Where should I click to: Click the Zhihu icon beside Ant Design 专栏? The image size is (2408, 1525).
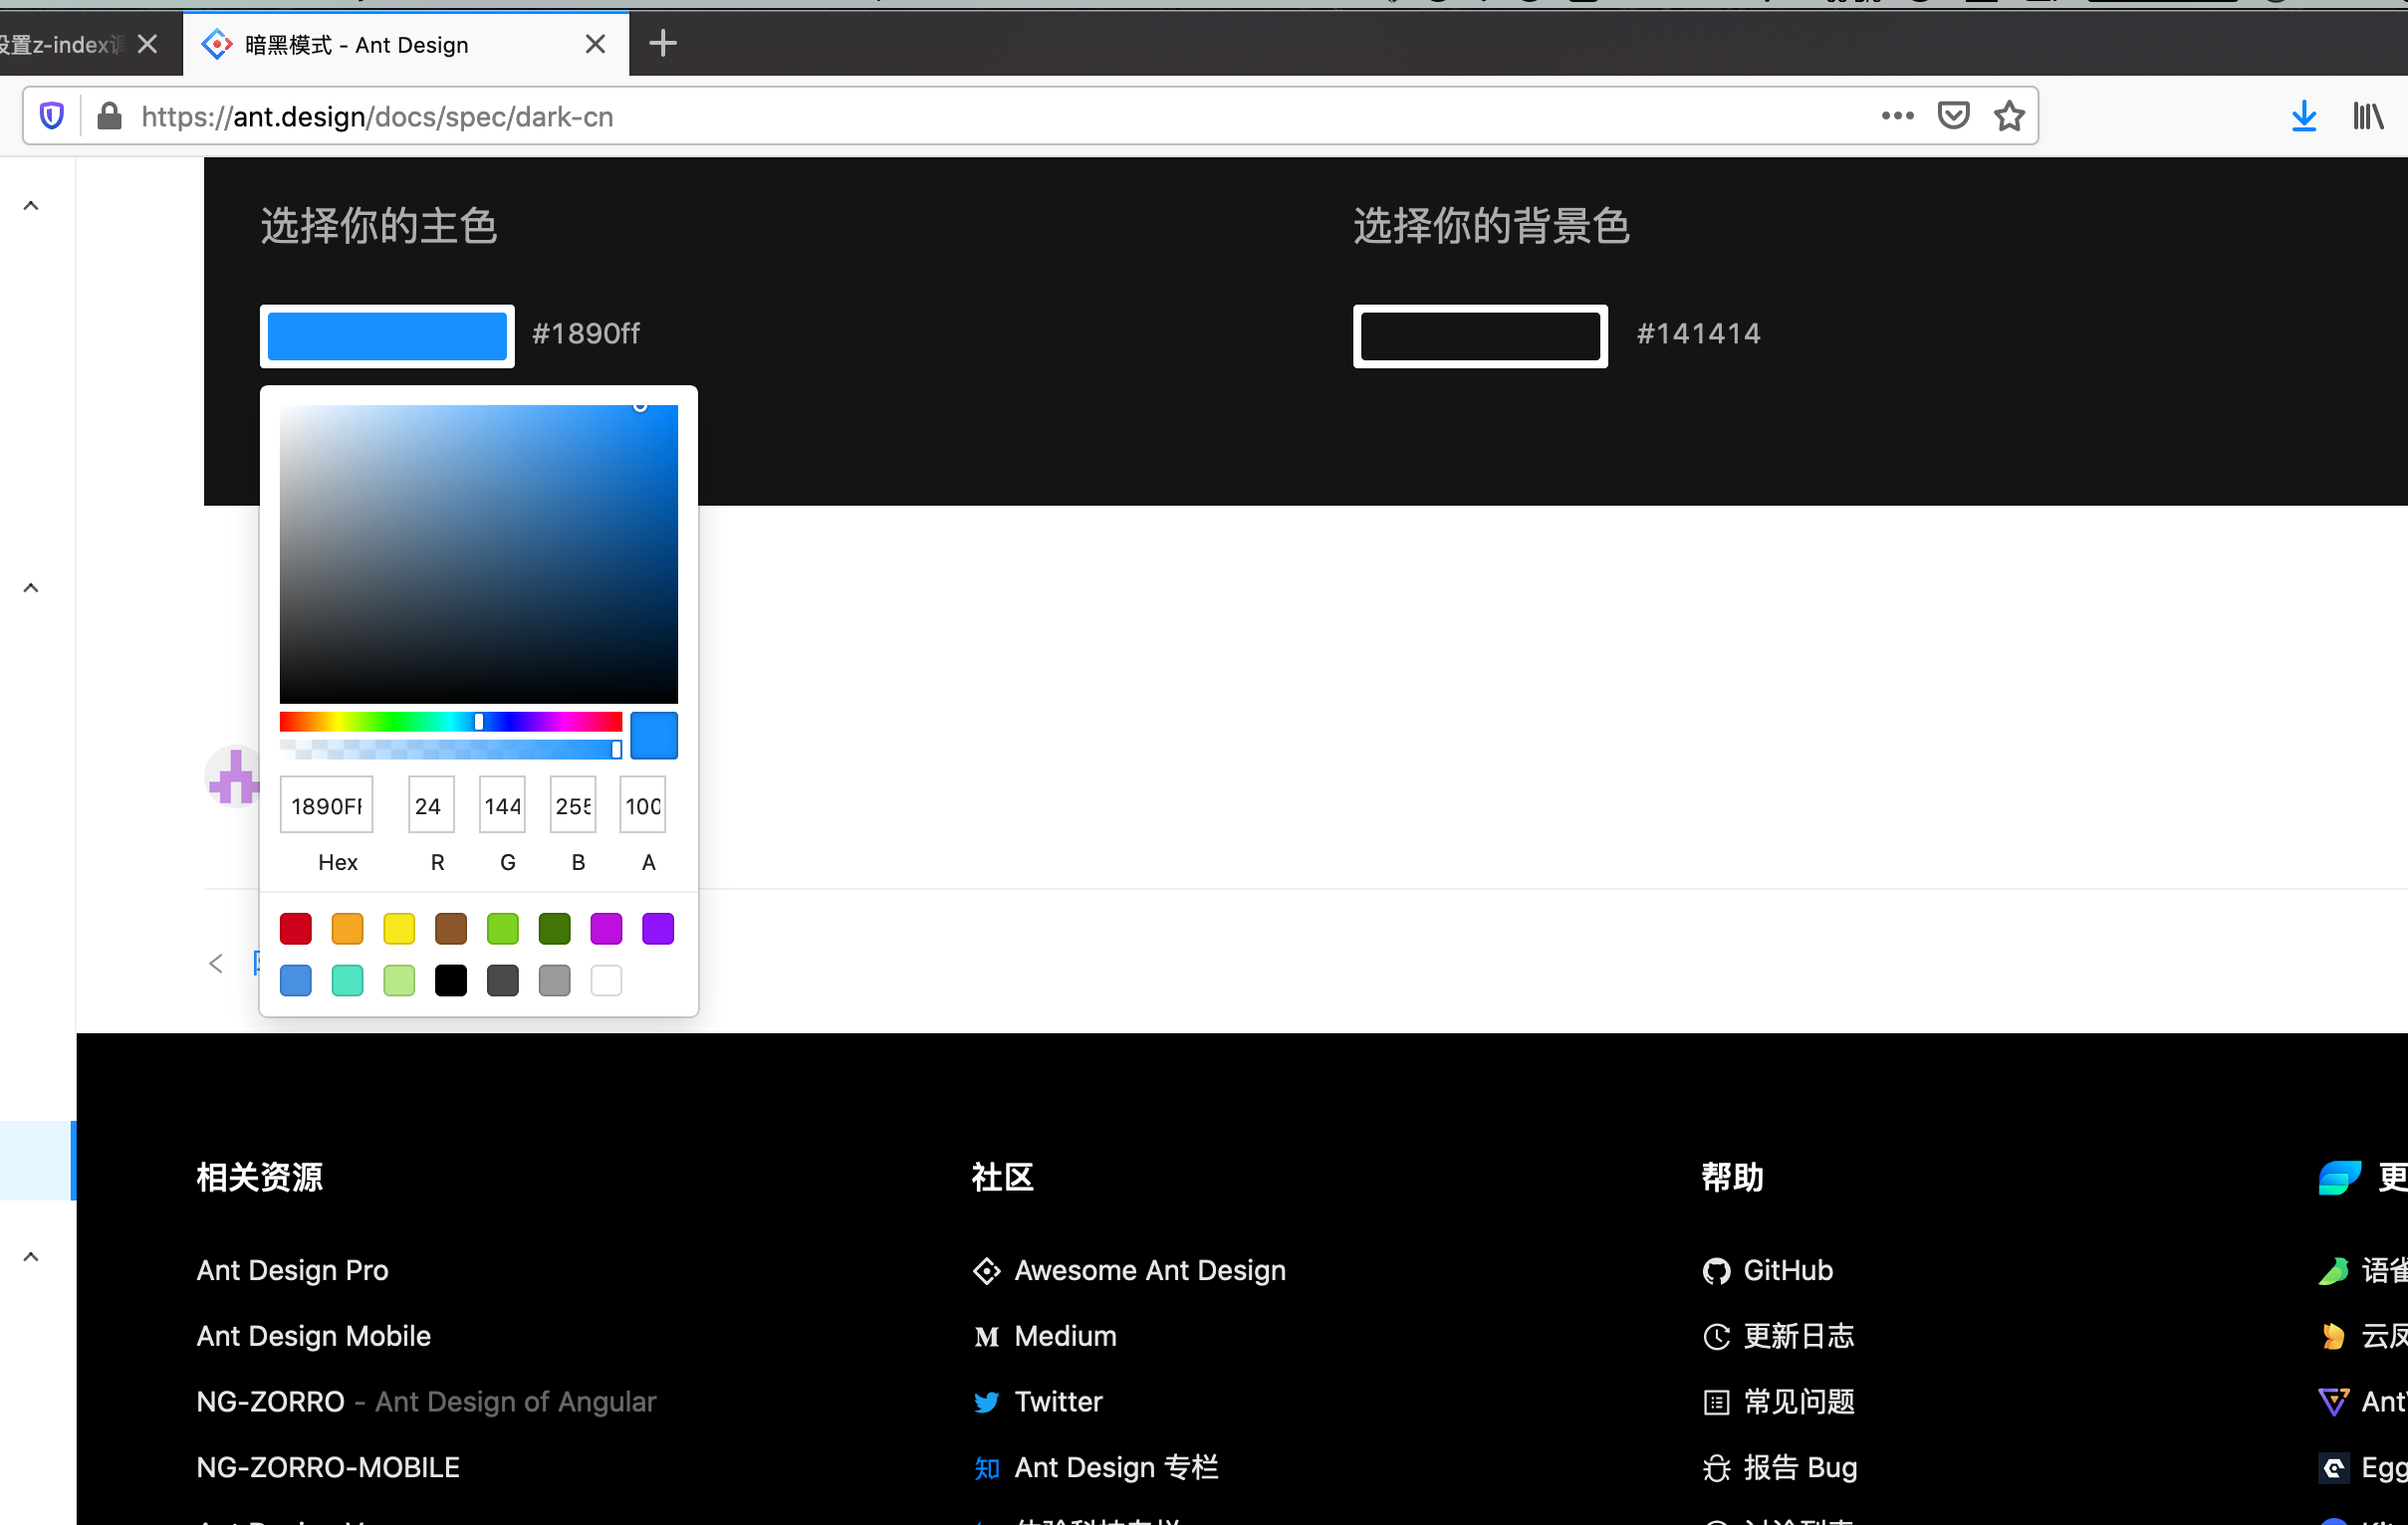(986, 1467)
